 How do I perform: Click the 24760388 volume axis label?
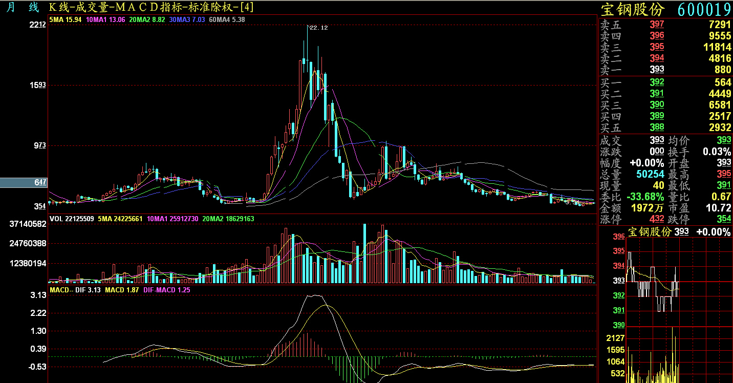[28, 243]
